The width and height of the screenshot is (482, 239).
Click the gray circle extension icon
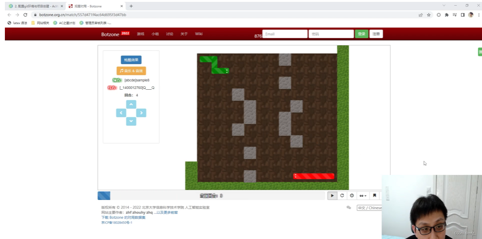(439, 15)
